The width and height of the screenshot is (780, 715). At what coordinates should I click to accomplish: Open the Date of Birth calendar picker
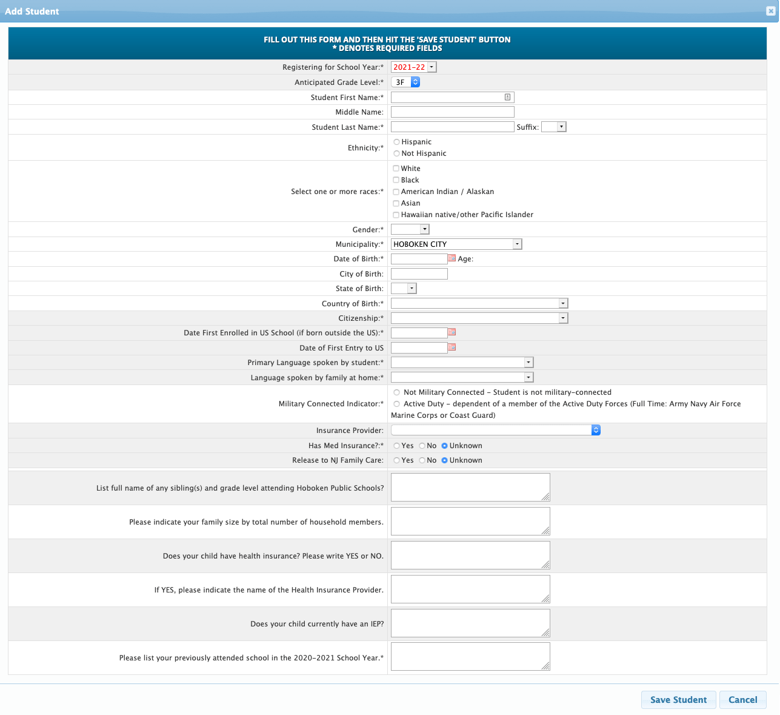[452, 258]
